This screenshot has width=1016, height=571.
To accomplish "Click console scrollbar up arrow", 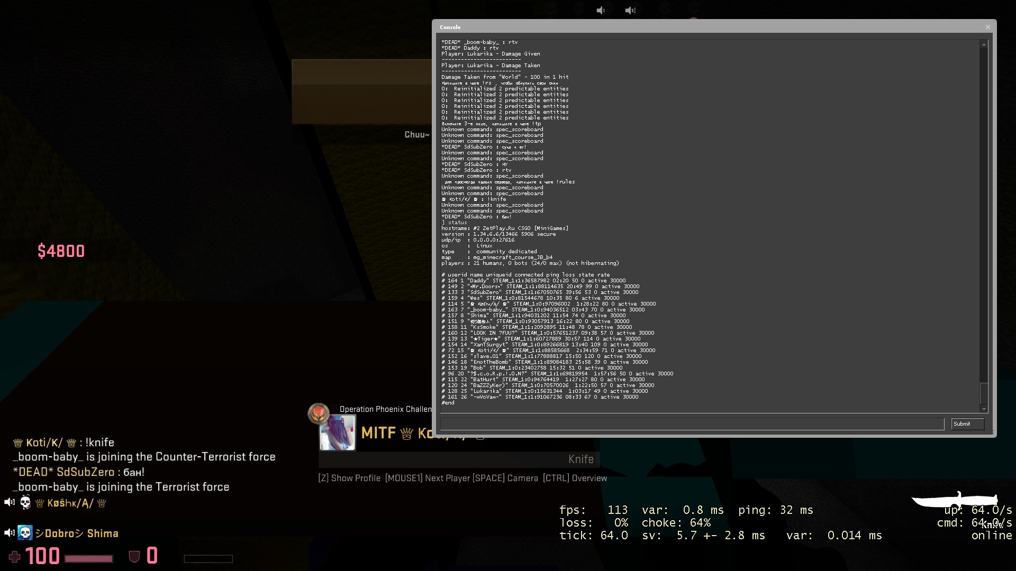I will point(984,45).
